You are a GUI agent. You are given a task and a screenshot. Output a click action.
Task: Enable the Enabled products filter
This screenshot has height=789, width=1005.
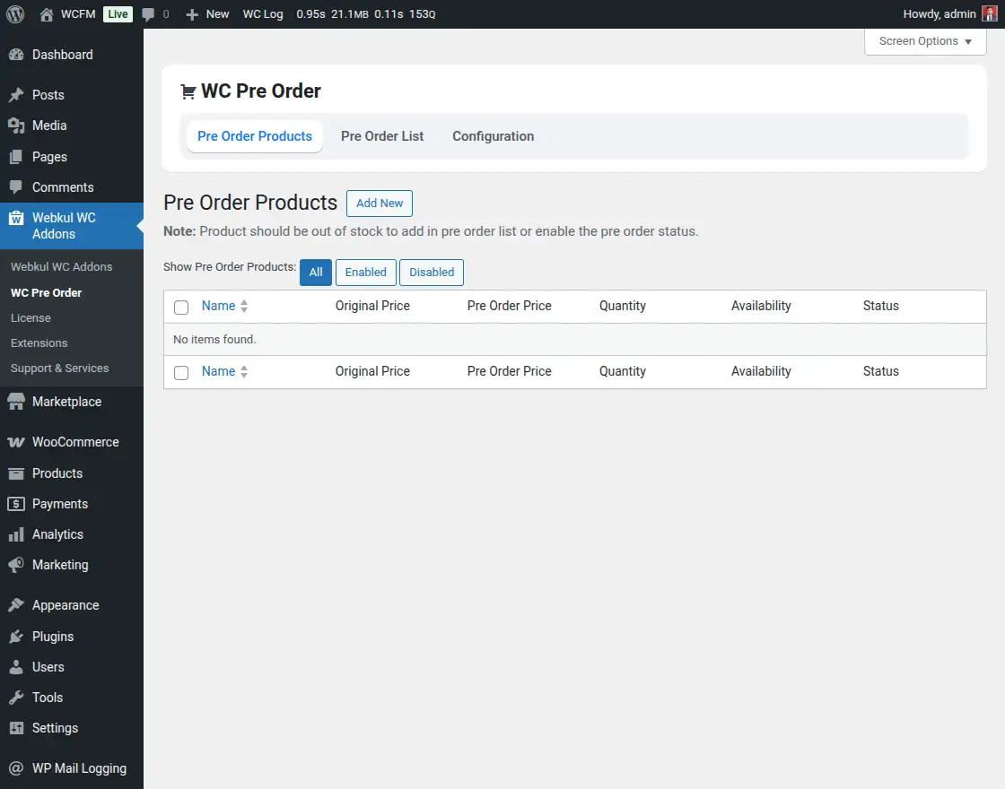365,272
